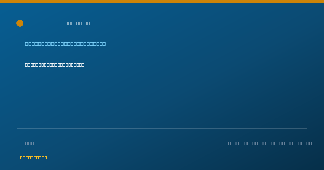324x170 pixels.
Task: Click the thin horizontal divider line
Action: (162, 128)
